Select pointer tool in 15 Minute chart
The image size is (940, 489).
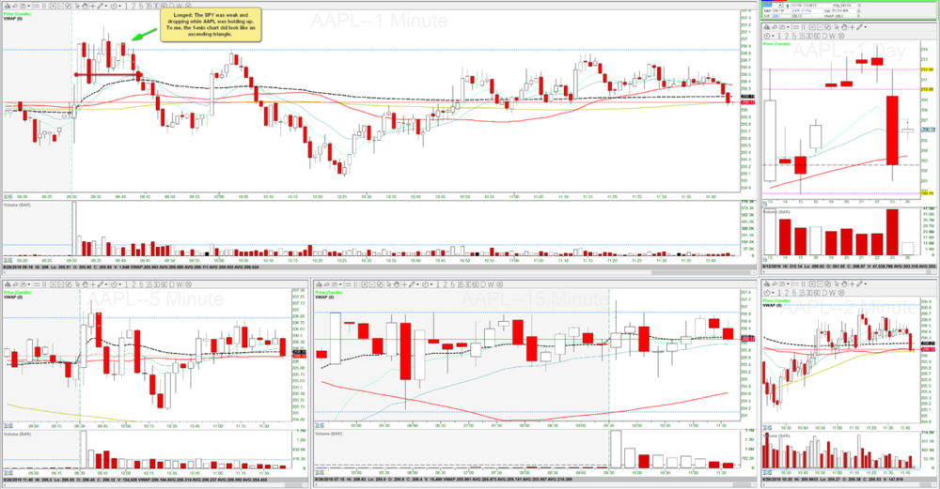(x=389, y=284)
